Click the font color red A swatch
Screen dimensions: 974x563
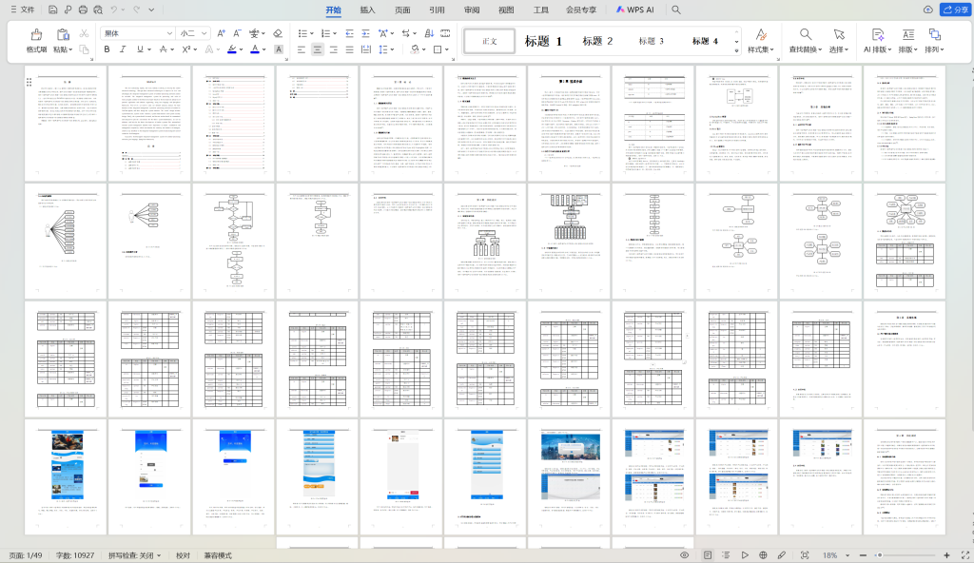(x=255, y=49)
